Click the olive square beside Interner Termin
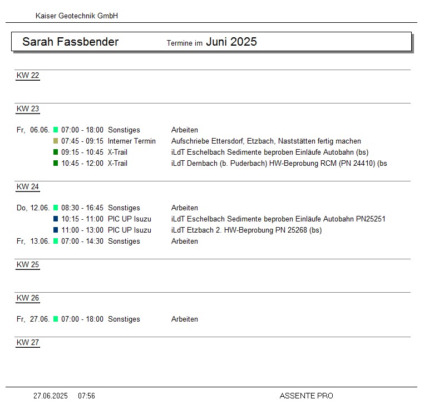This screenshot has width=434, height=409. [x=56, y=141]
